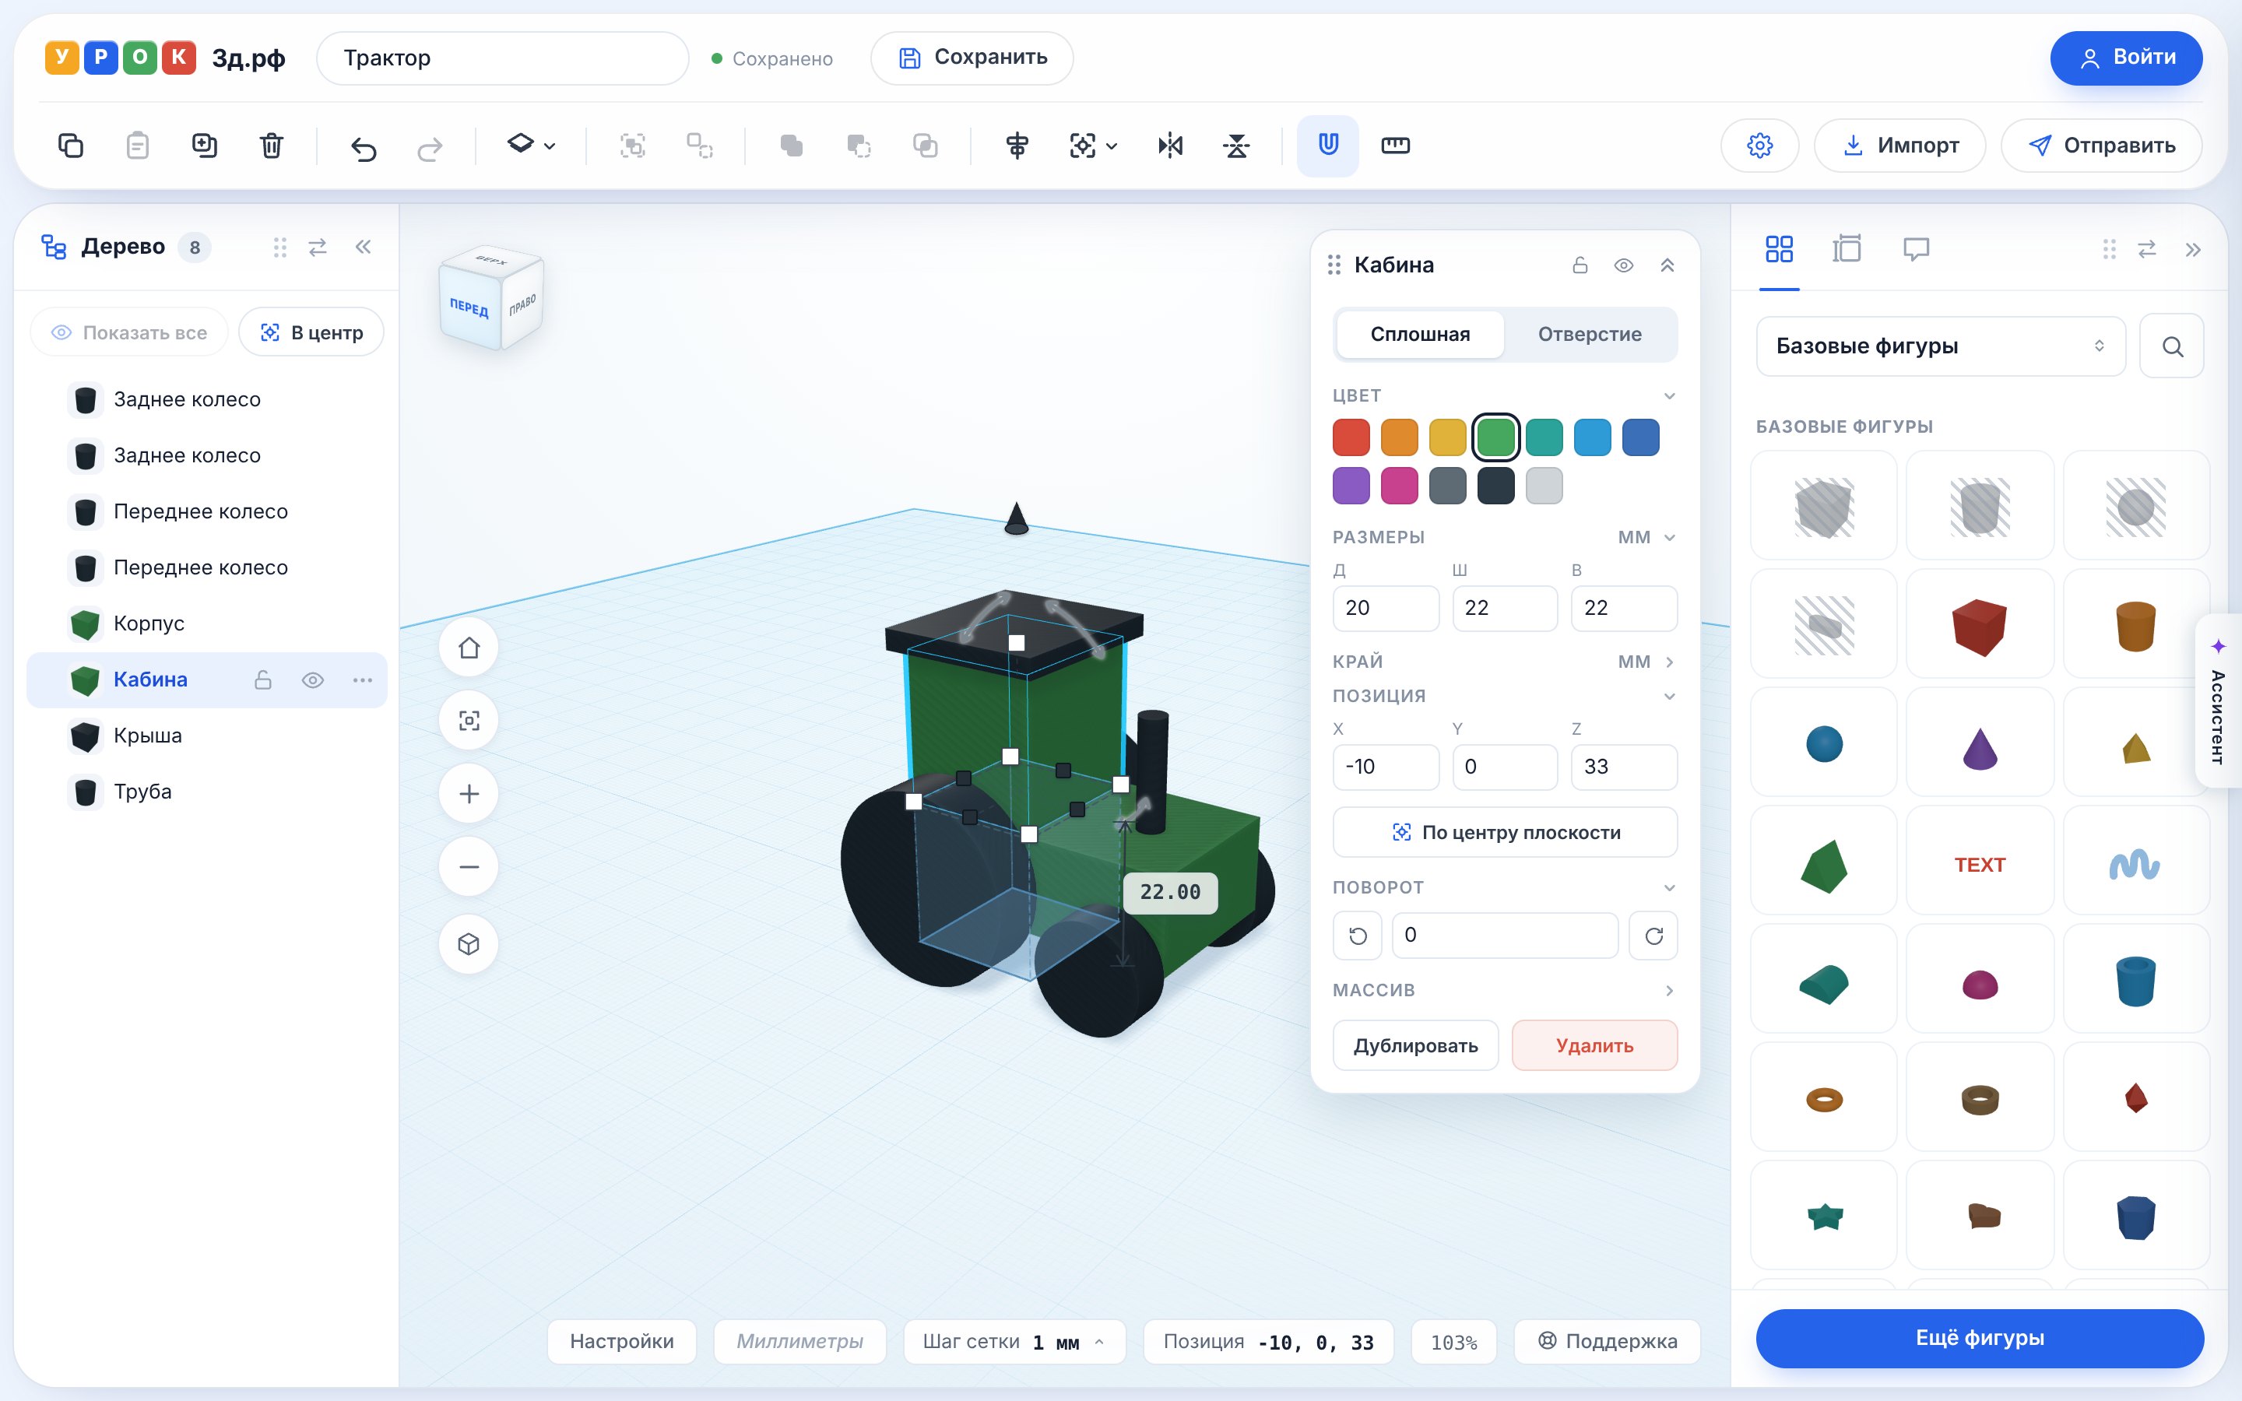The height and width of the screenshot is (1401, 2242).
Task: Toggle visibility eye in the Кабина properties header
Action: point(1623,266)
